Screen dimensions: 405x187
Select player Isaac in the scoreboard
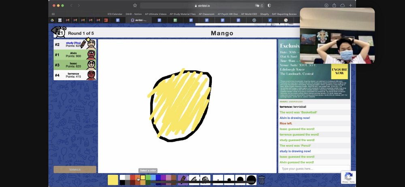[x=75, y=65]
